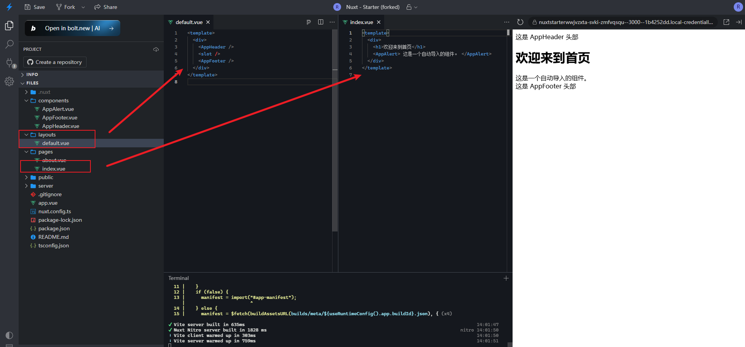Screen dimensions: 745x347
Task: Switch to the default.vue editor tab
Action: pyautogui.click(x=189, y=22)
